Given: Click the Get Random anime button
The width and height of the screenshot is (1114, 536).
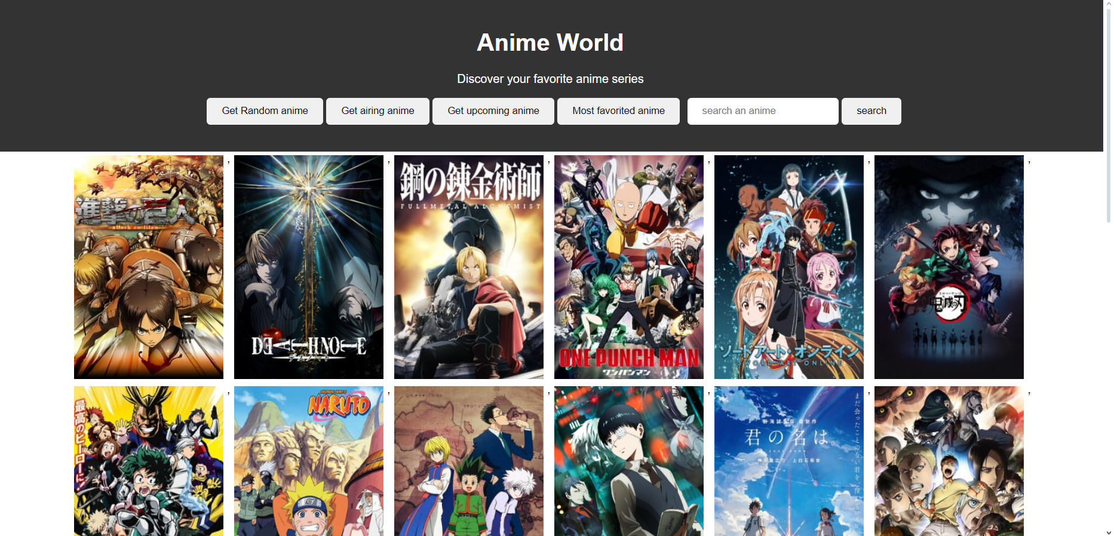Looking at the screenshot, I should click(265, 111).
